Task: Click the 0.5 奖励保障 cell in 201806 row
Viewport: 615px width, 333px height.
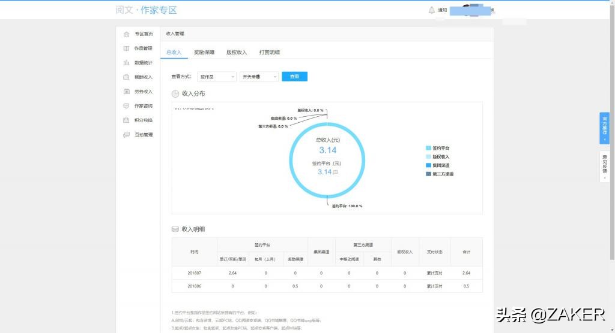Action: pos(295,286)
